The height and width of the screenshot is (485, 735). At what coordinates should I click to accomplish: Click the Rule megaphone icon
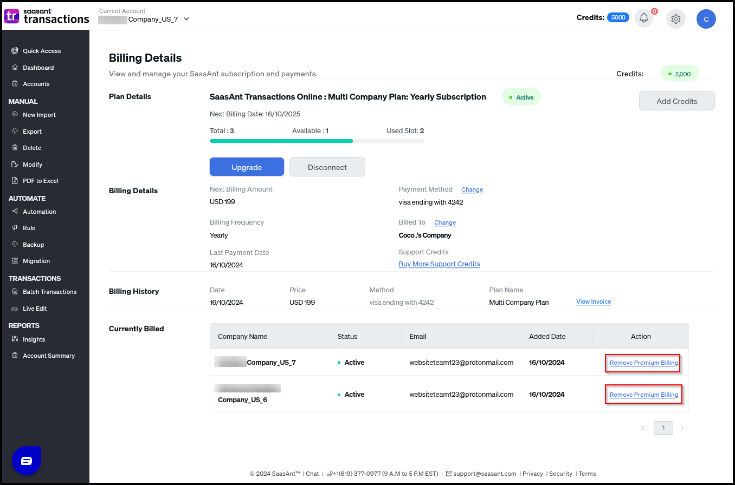coord(15,228)
